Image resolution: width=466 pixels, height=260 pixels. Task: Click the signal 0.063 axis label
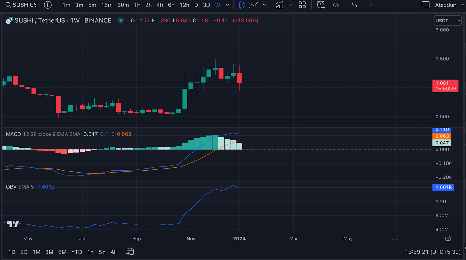442,136
